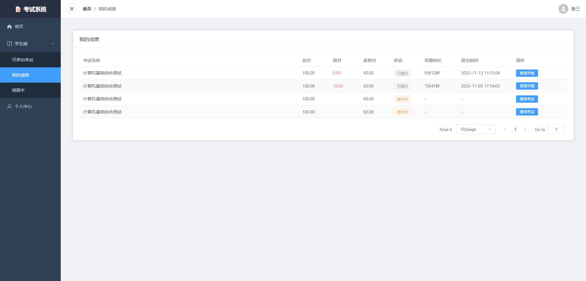The height and width of the screenshot is (281, 586).
Task: Click first 继续考试 button
Action: 527,99
